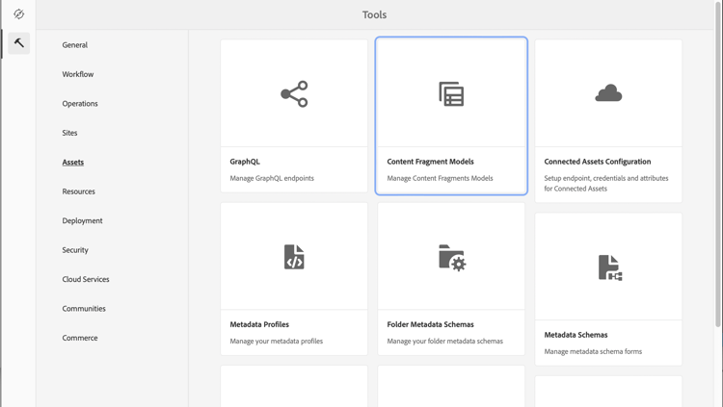Screen dimensions: 723x407
Task: Open Sites category
Action: (x=69, y=133)
